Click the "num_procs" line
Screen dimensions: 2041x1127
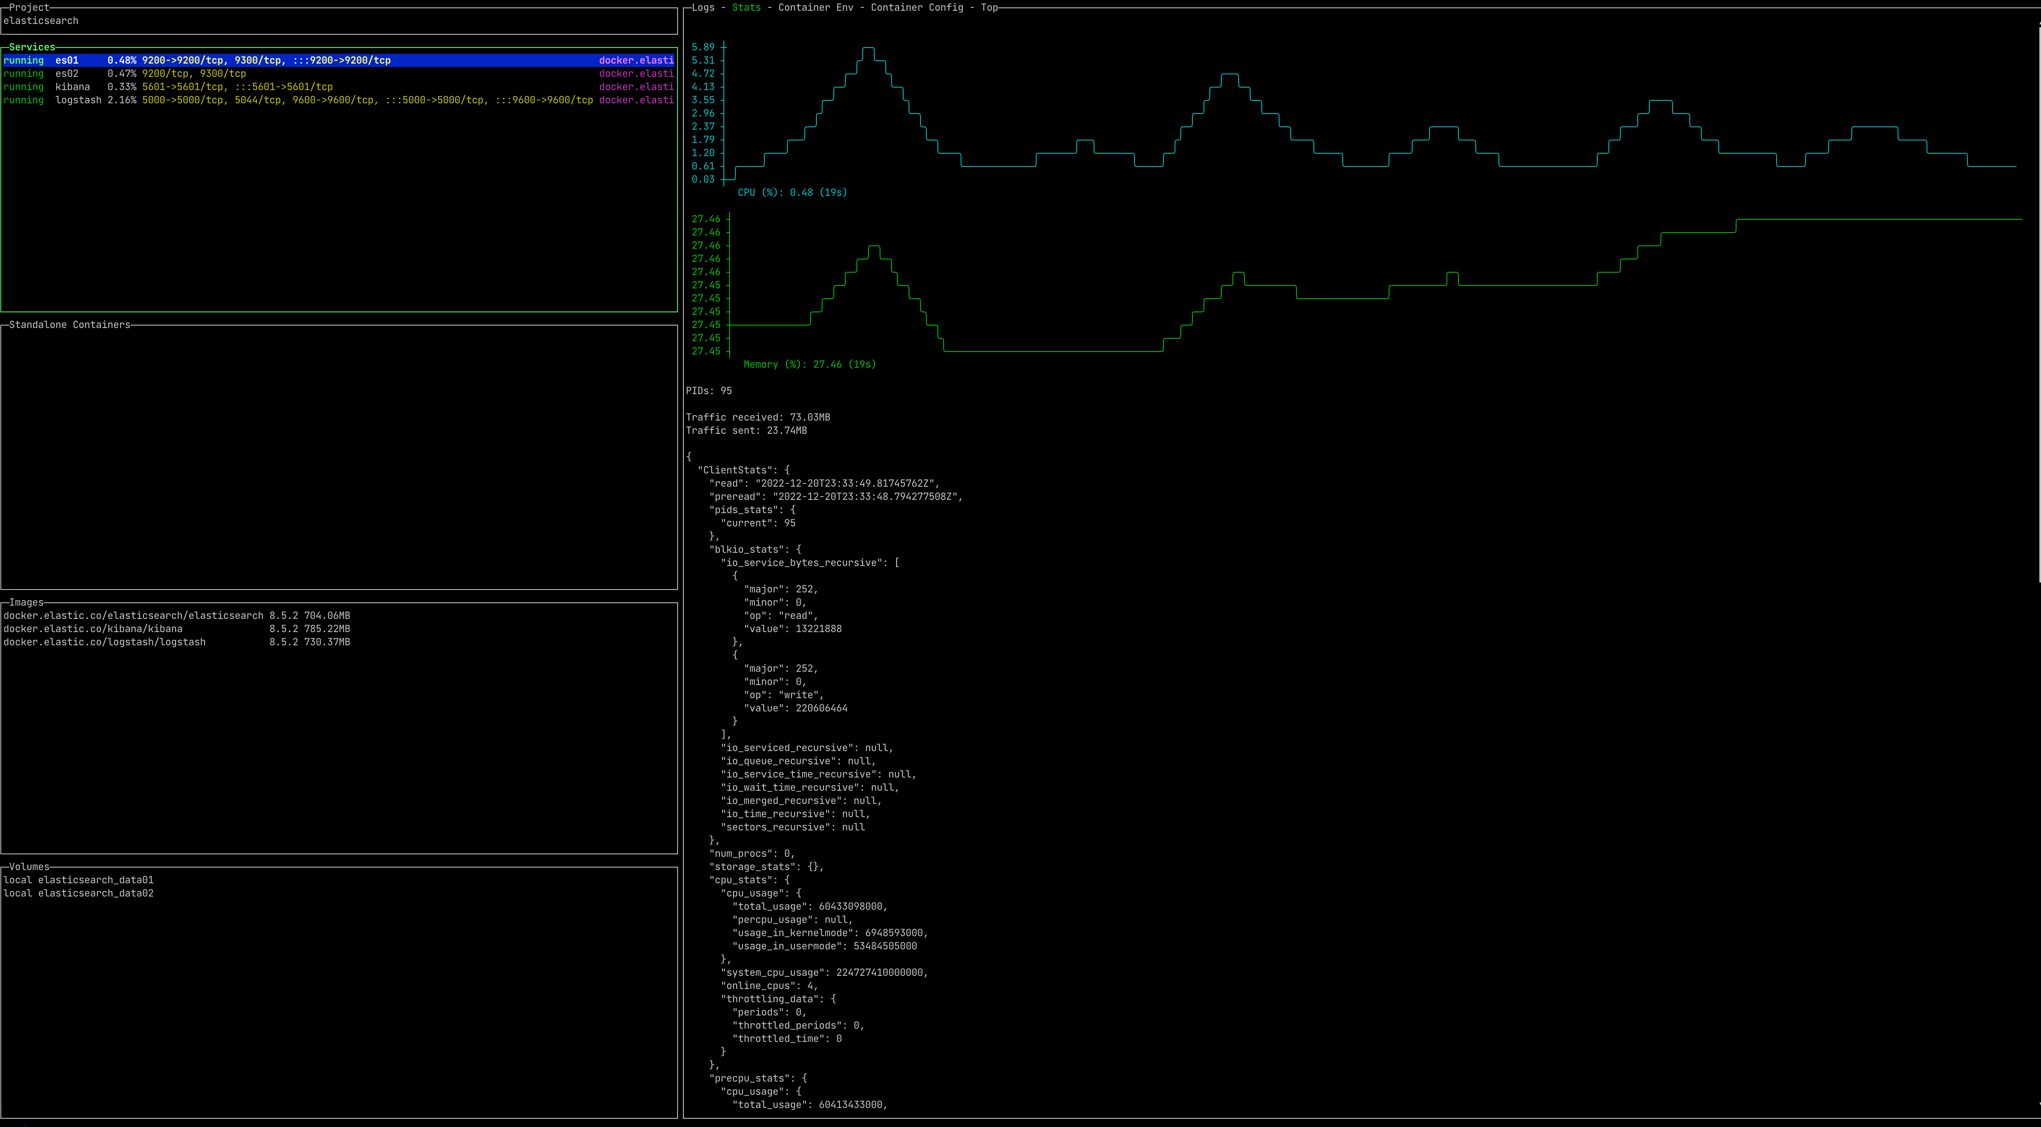click(x=752, y=854)
